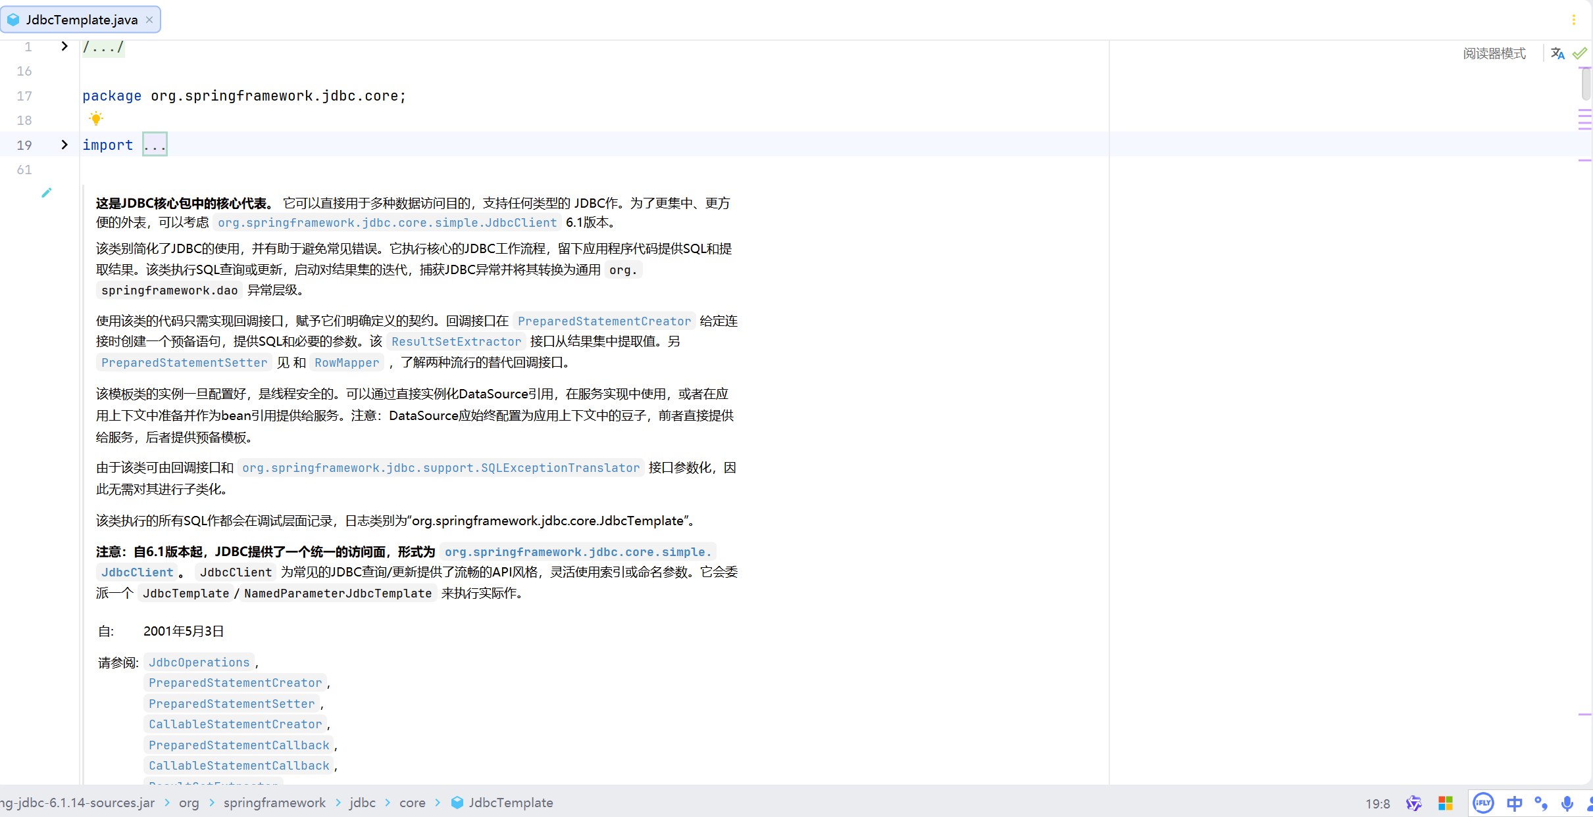Toggle Chinese/English input mode (中)
The width and height of the screenshot is (1593, 817).
point(1514,803)
